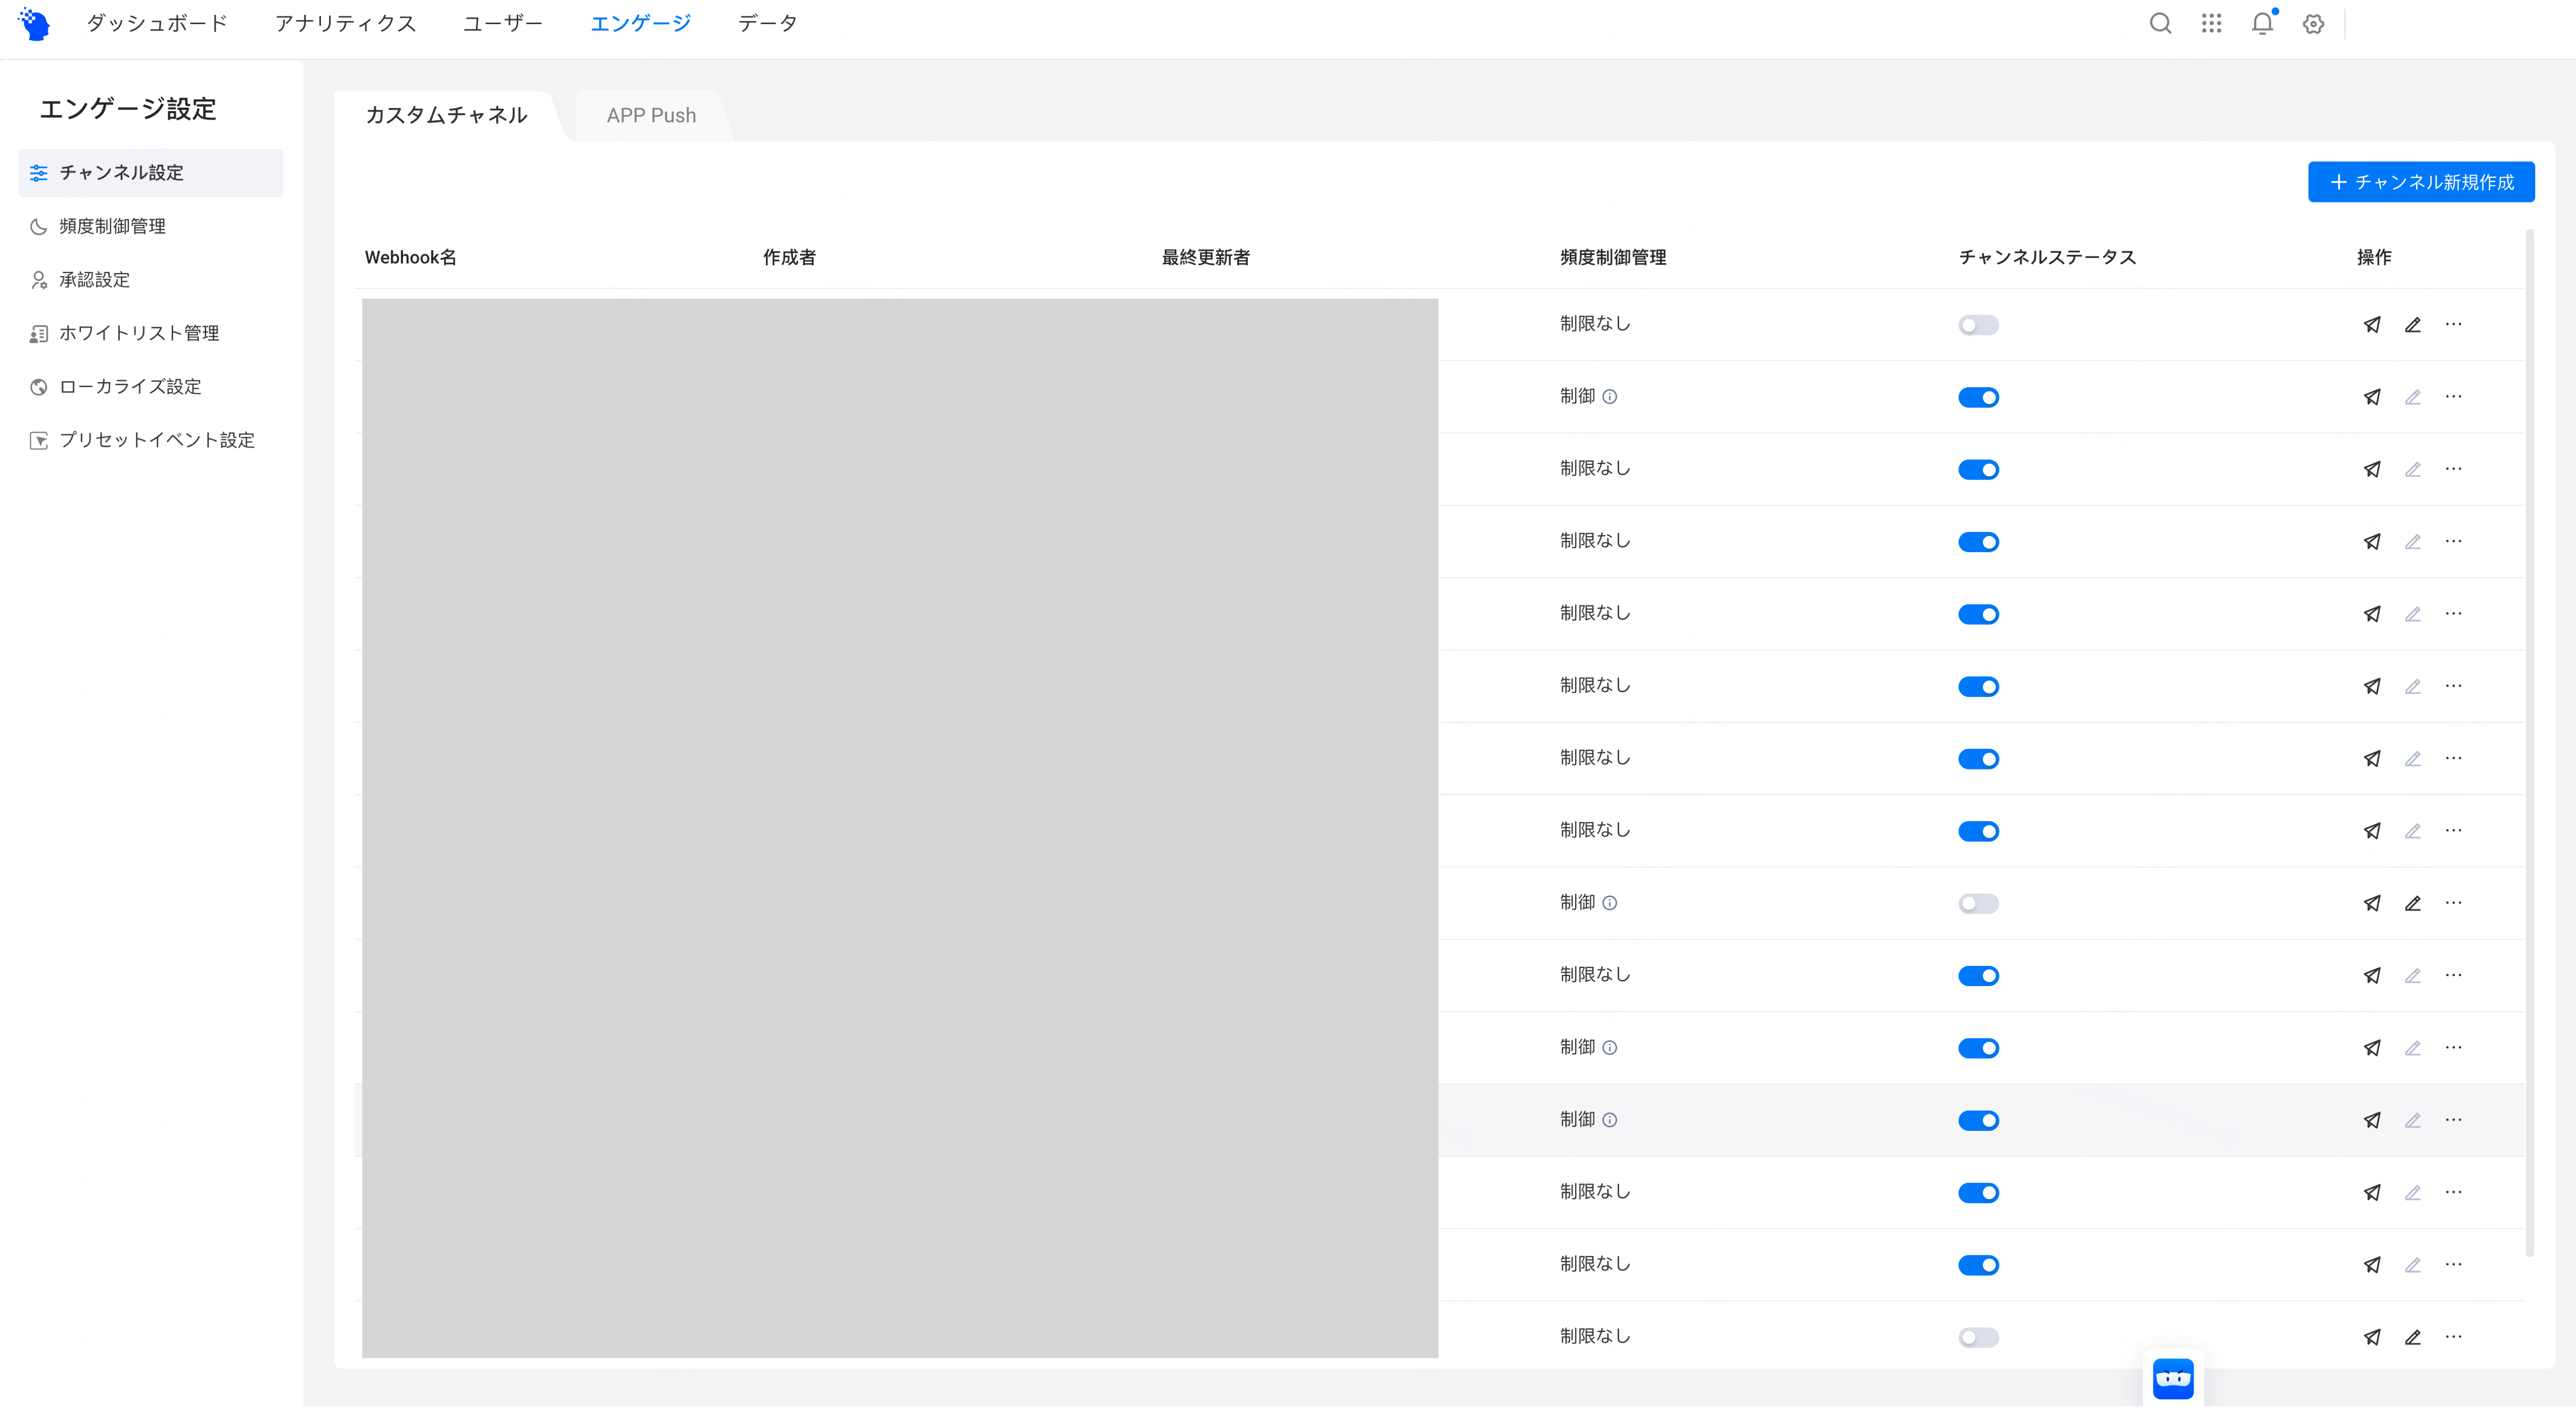The image size is (2576, 1423).
Task: Open more actions in the fifth row
Action: pyautogui.click(x=2453, y=613)
